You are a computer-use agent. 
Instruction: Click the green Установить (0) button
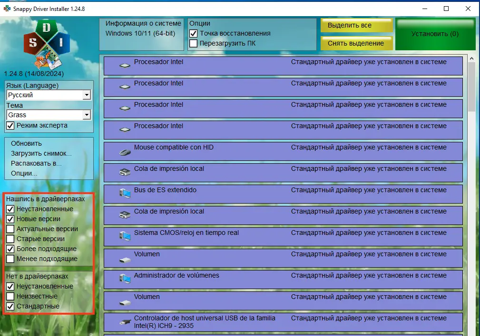coord(435,34)
